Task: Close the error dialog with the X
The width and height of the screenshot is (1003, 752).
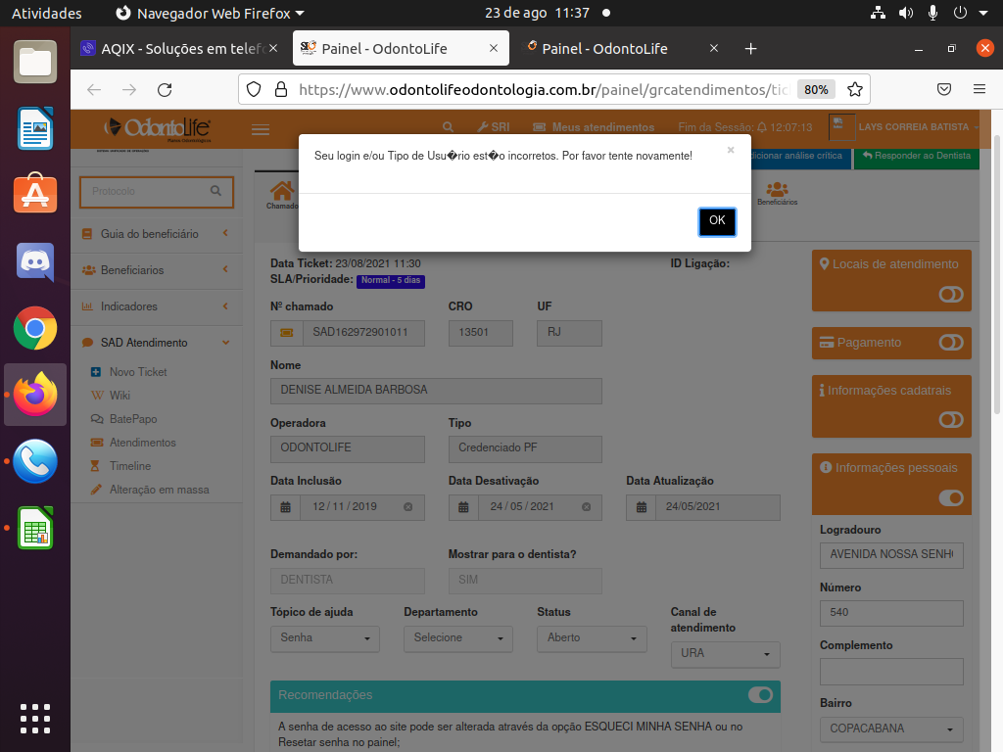Action: 730,151
